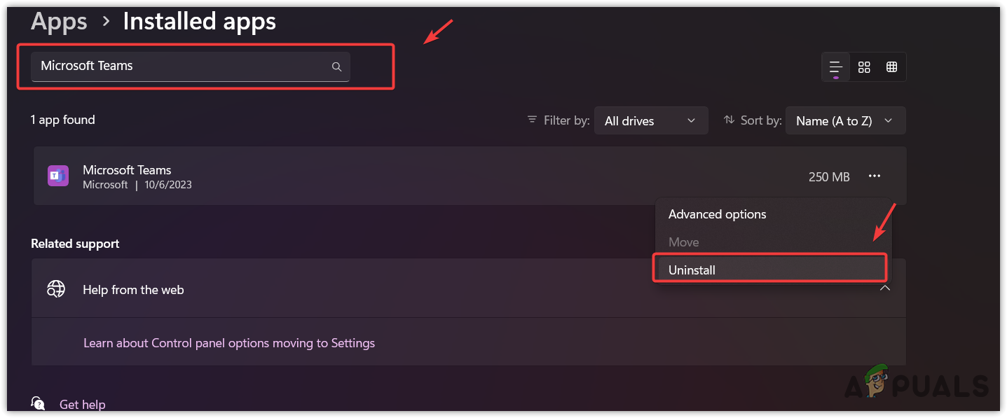Click the globe icon beside Help from the web

pyautogui.click(x=56, y=288)
